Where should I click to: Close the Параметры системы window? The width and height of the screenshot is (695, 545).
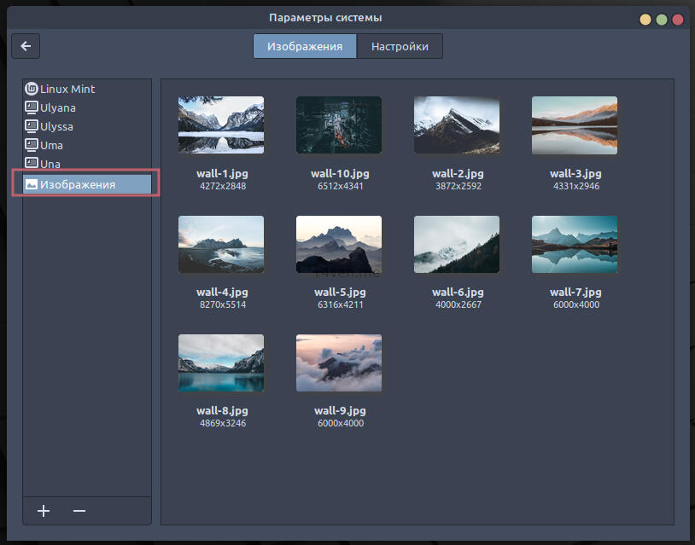pyautogui.click(x=678, y=19)
